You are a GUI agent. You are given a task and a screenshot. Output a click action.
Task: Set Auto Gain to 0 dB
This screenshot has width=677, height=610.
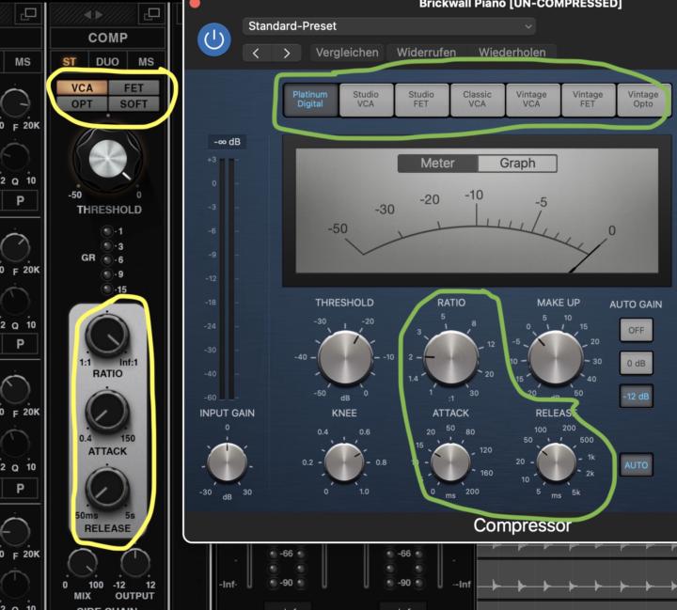[x=636, y=364]
